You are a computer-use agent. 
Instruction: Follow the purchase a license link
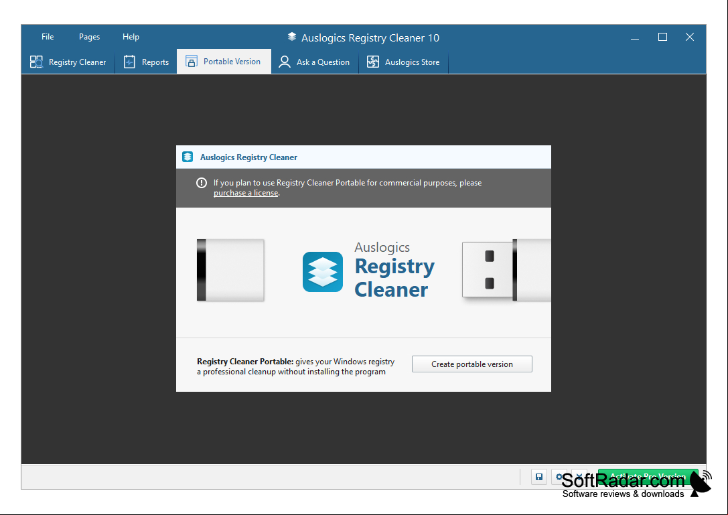click(246, 193)
